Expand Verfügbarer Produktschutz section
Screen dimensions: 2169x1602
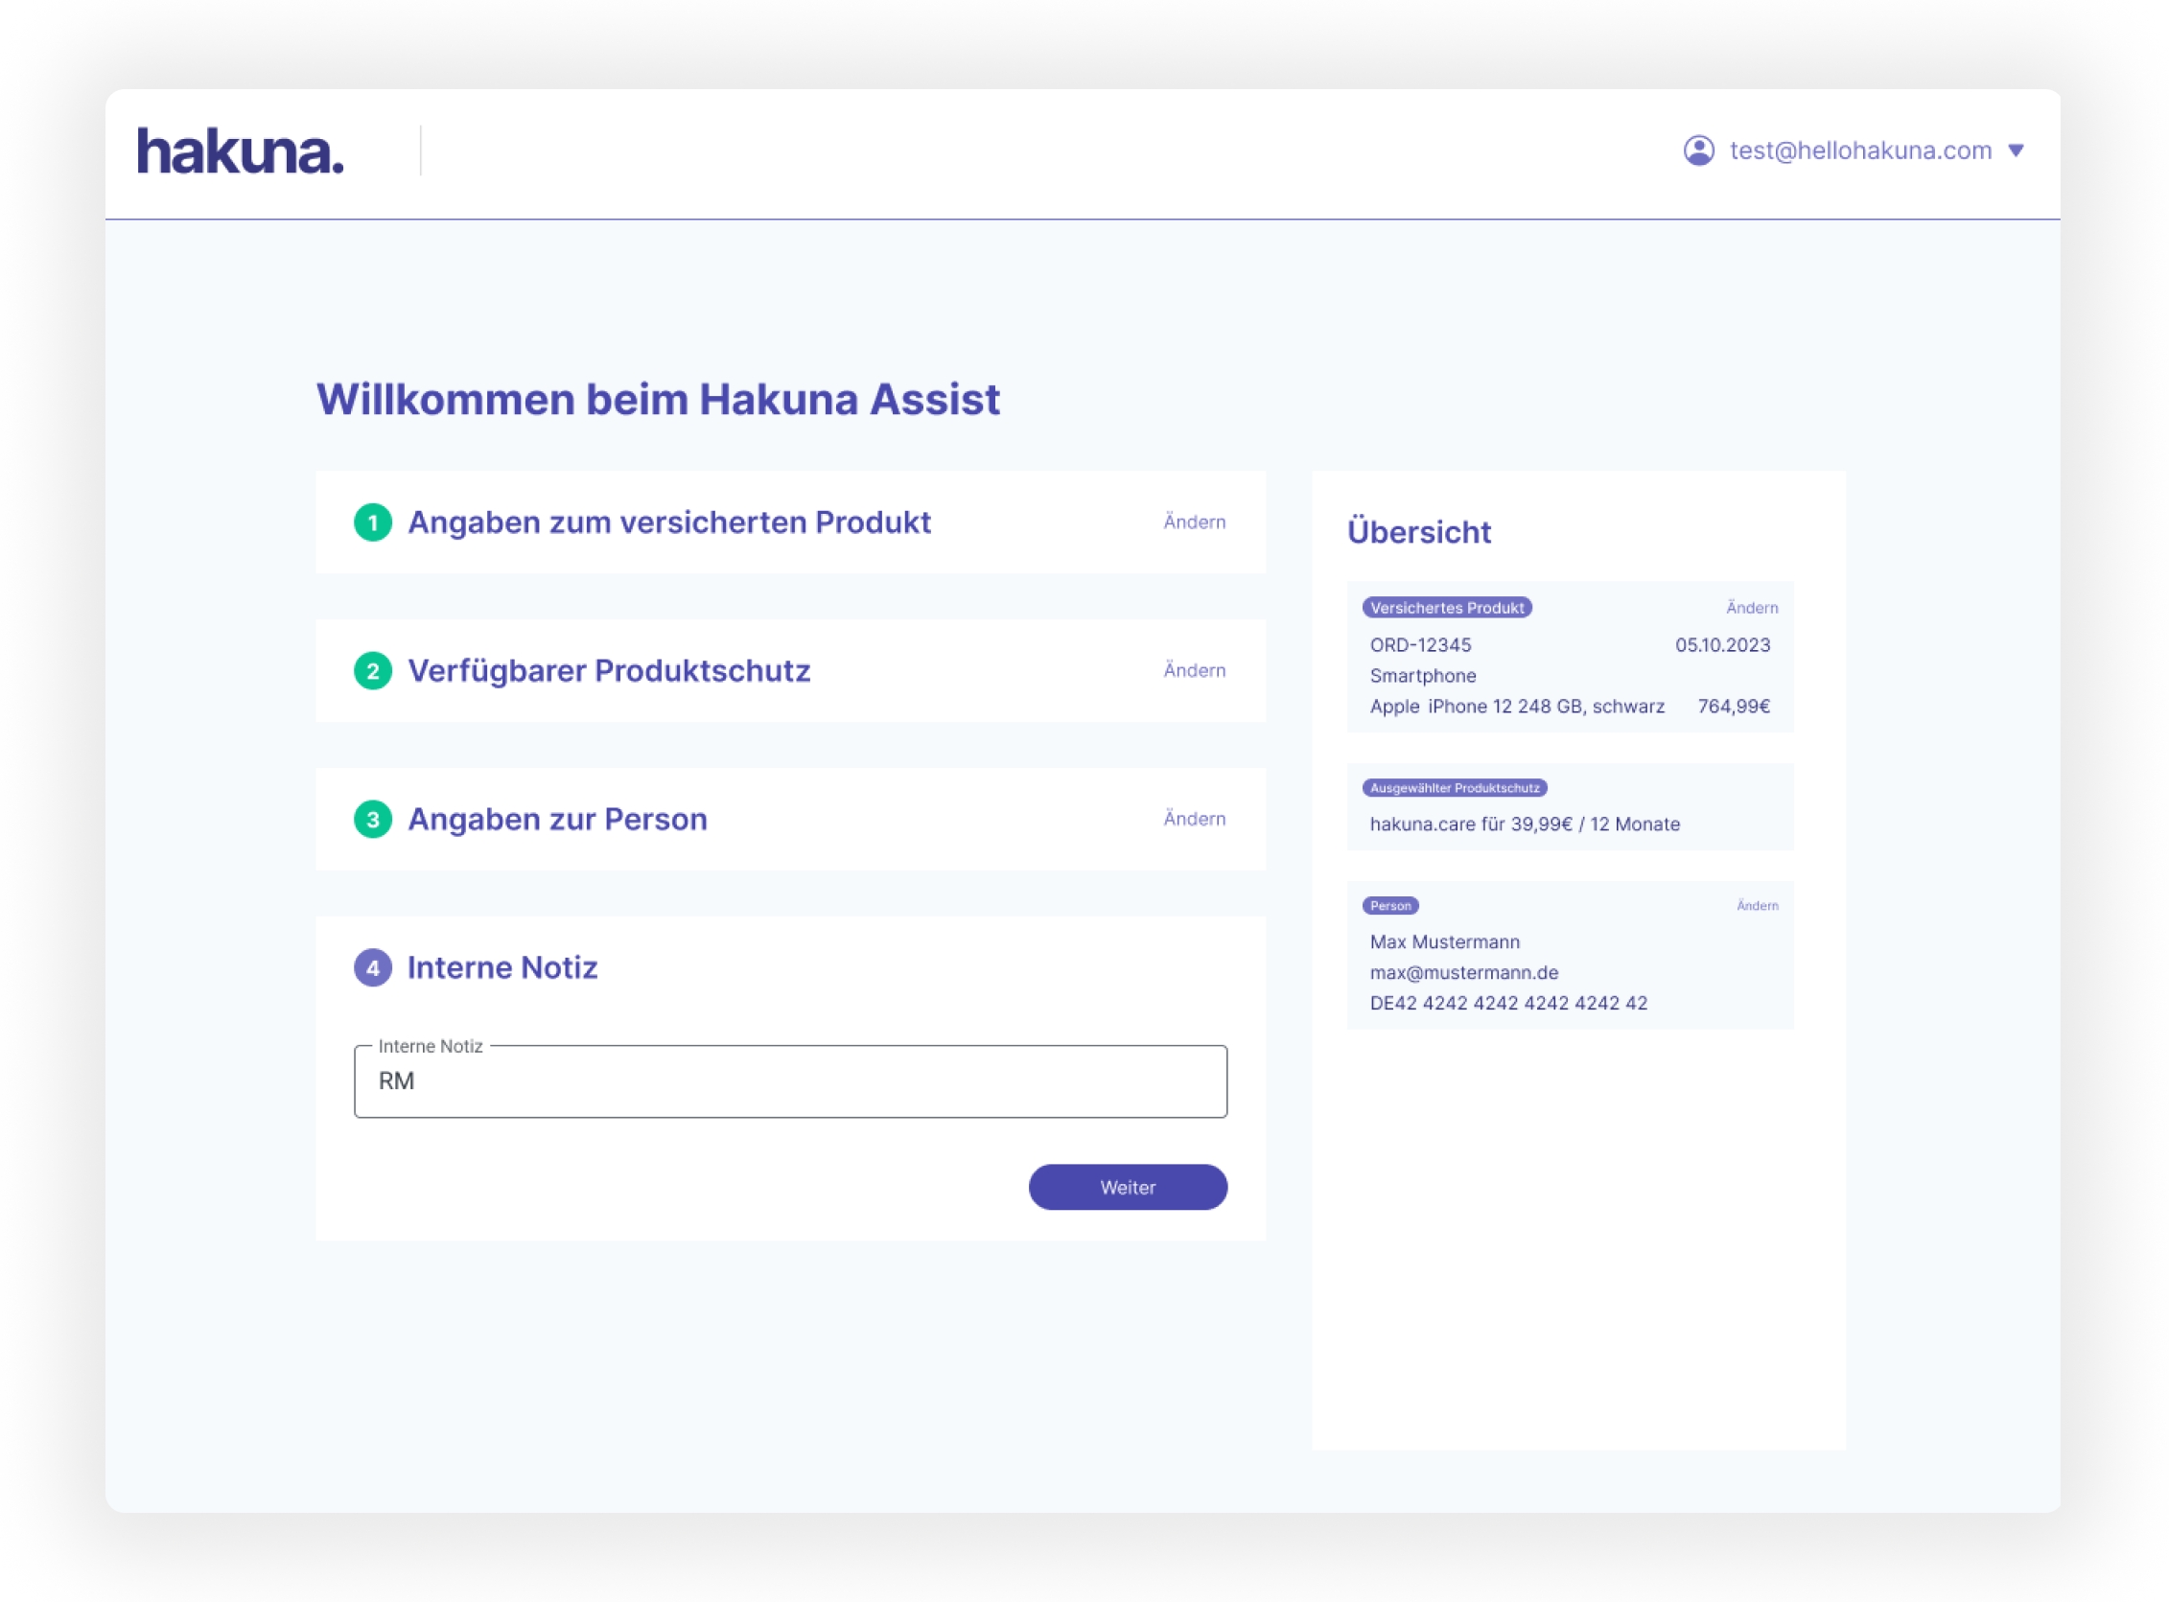pos(608,671)
